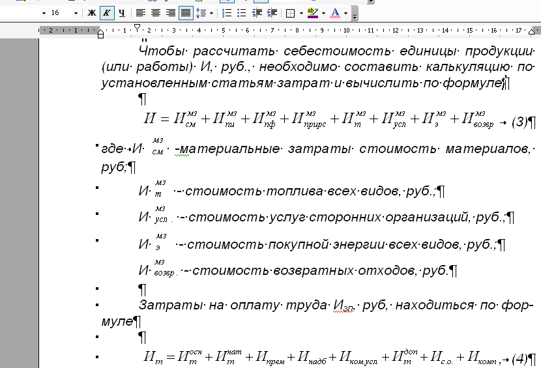The height and width of the screenshot is (368, 541).
Task: Click the first-line indent marker on ruler
Action: coord(137,27)
